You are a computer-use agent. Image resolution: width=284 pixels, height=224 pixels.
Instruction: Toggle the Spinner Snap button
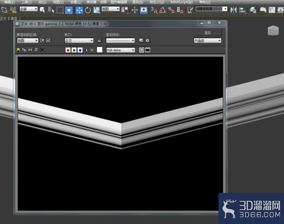pyautogui.click(x=180, y=10)
